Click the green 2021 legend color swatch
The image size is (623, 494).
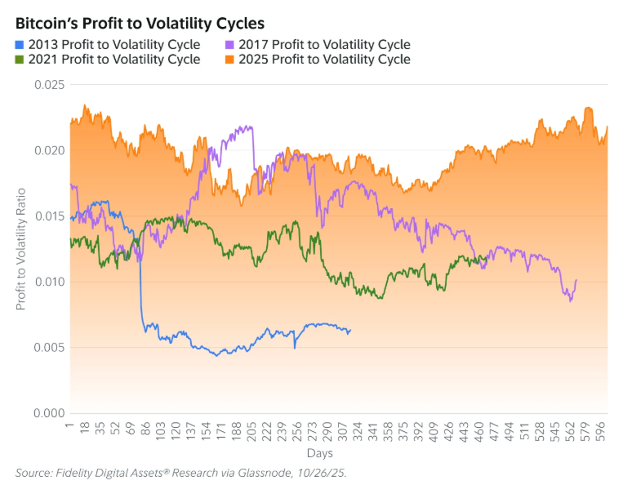click(x=21, y=60)
